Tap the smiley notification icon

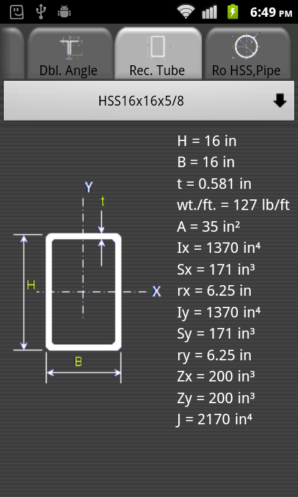click(17, 12)
